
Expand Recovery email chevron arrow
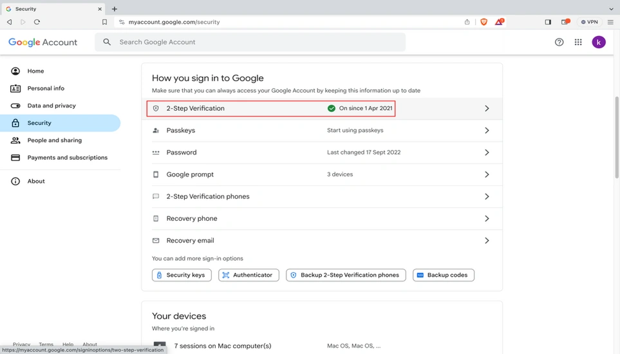[487, 241]
